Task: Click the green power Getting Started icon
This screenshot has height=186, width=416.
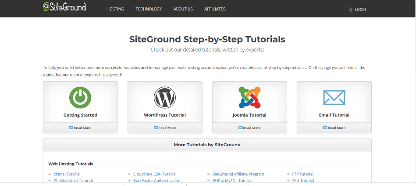Action: click(80, 97)
